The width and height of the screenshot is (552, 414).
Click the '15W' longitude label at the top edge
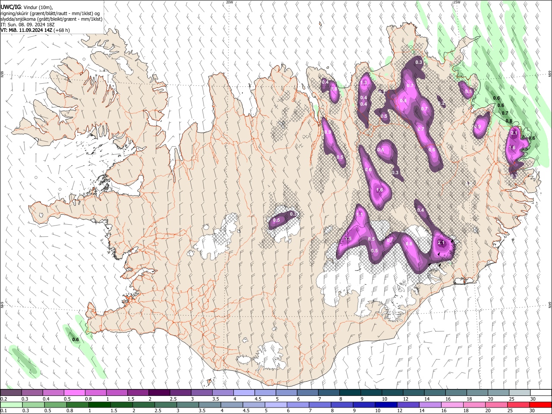(x=457, y=2)
